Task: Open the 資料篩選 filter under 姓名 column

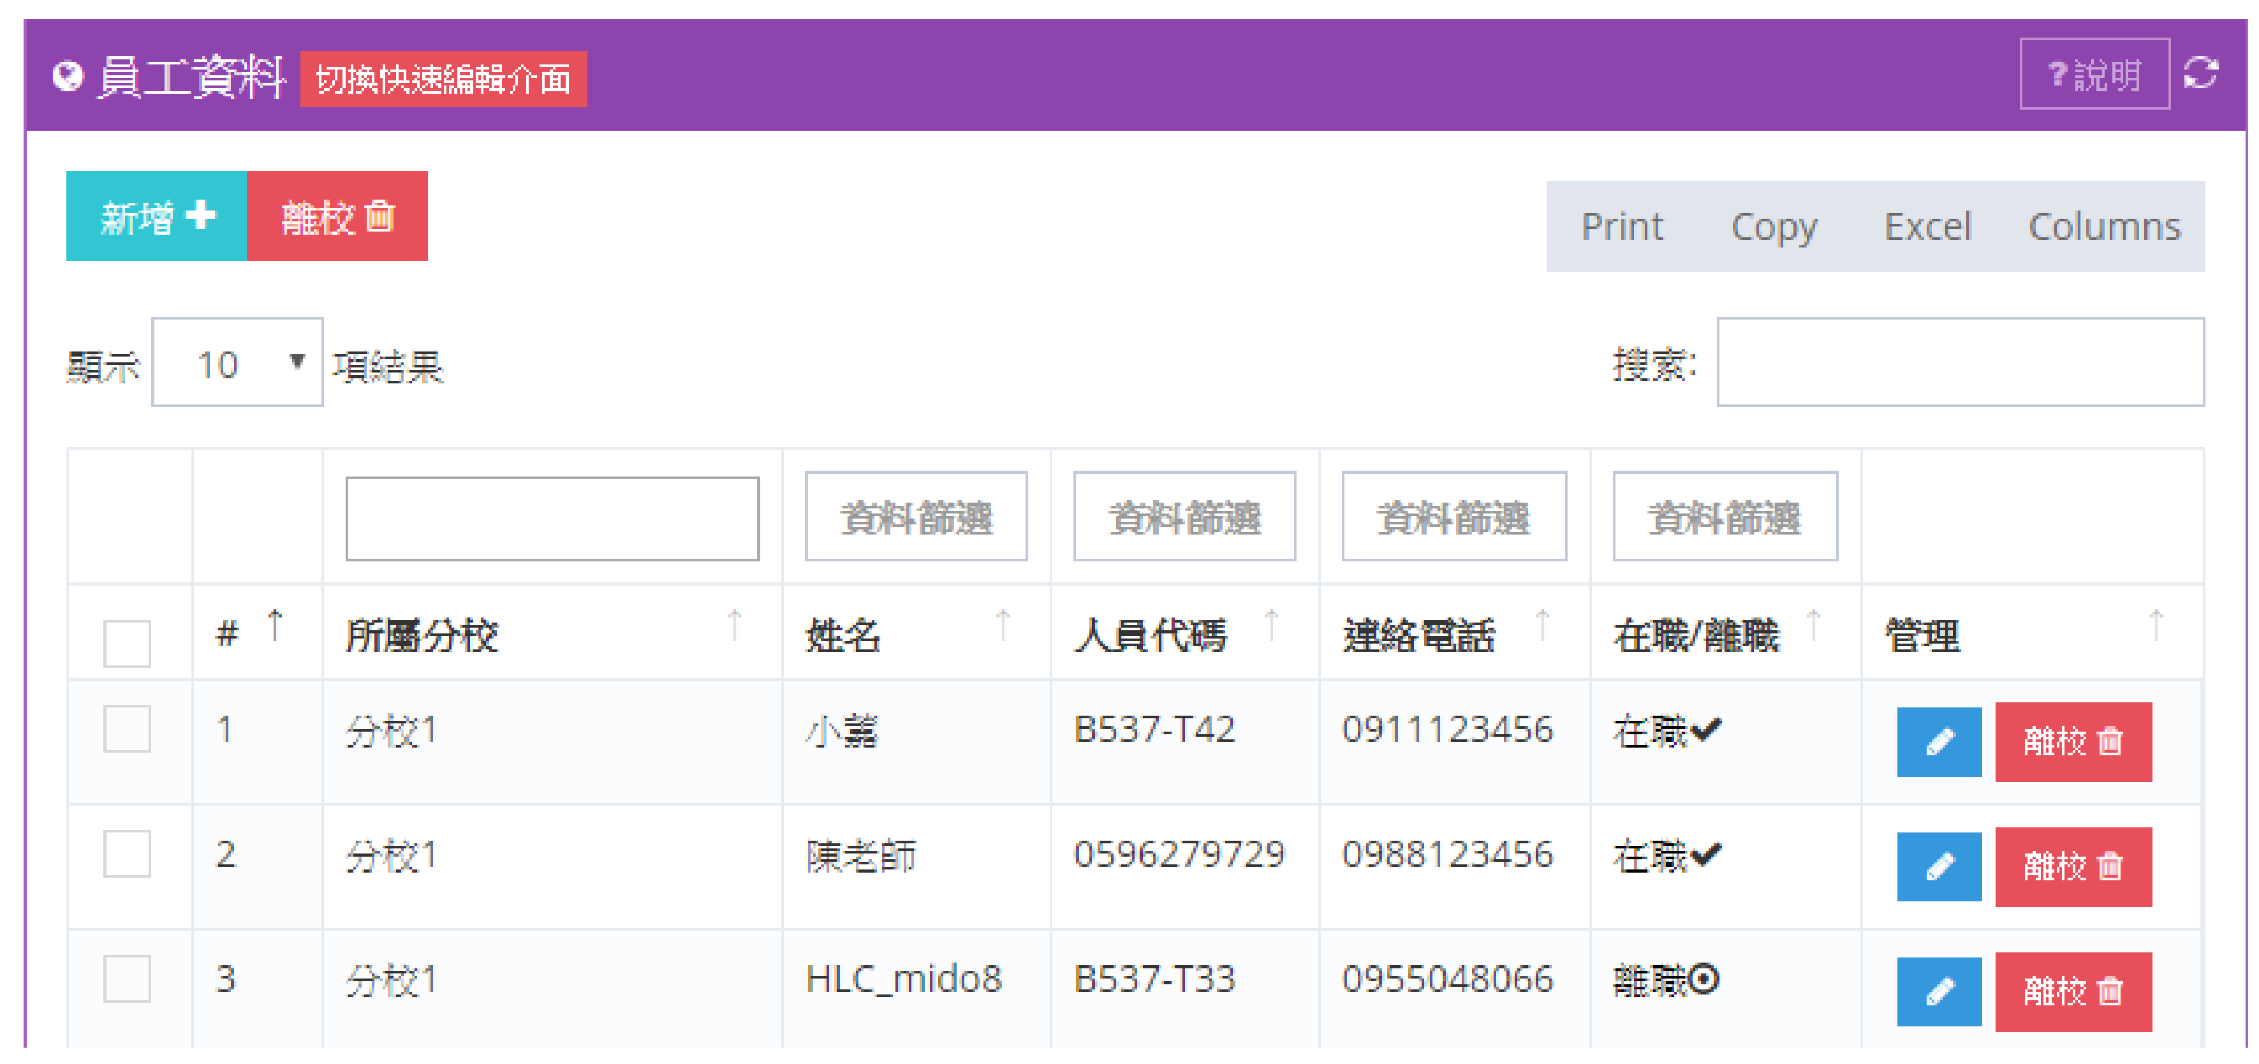Action: (x=916, y=517)
